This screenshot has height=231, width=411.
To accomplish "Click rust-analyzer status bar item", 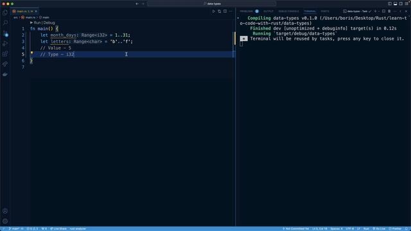I will 78,228.
